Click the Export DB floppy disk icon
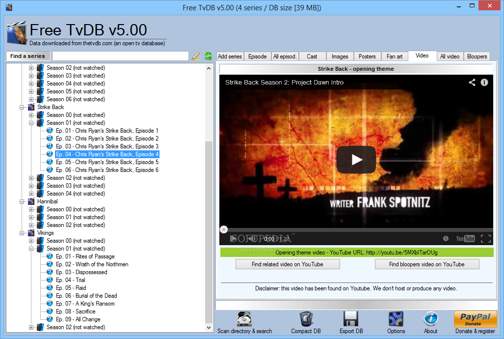The height and width of the screenshot is (339, 504). 351,319
